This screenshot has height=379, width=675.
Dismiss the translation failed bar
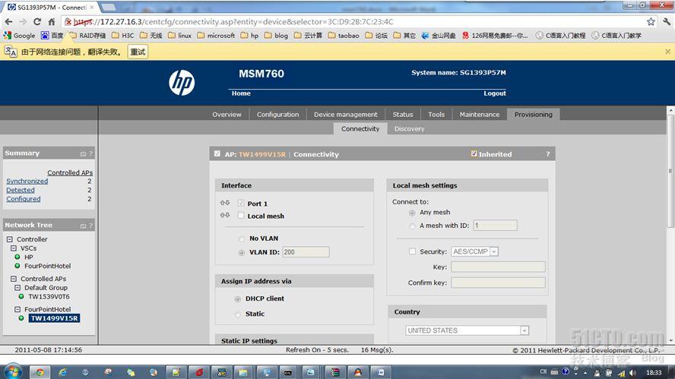667,52
